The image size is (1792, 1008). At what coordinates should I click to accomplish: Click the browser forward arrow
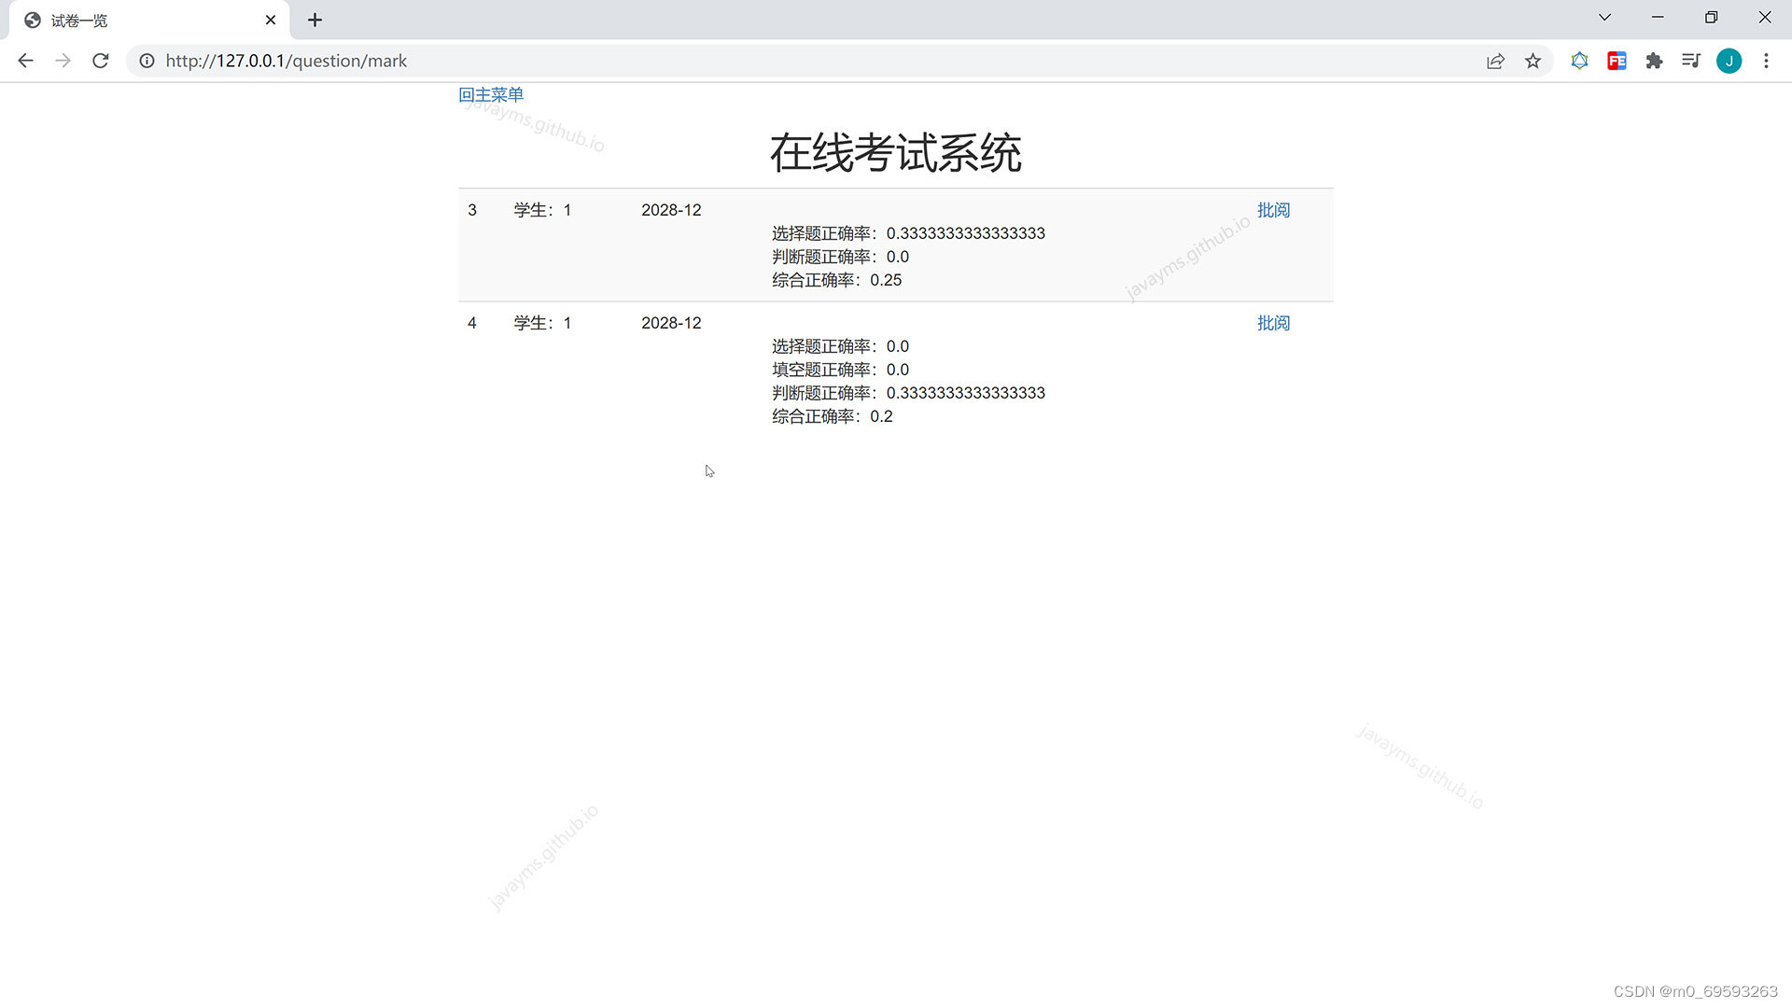63,61
